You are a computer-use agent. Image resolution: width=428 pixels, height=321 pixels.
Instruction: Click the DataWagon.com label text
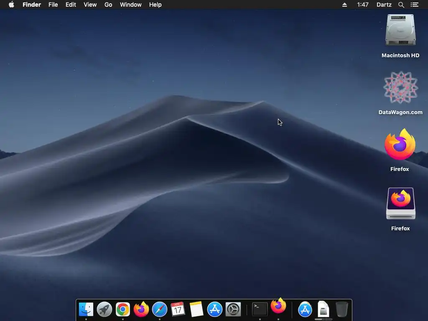[x=400, y=112]
